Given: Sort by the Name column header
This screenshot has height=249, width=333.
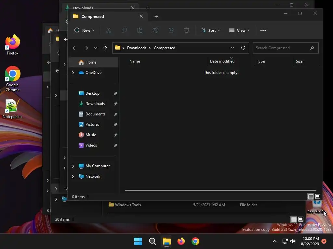Looking at the screenshot, I should point(134,61).
